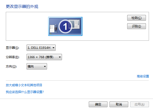Screen dimensions: 153x111
Task: Click the start menu graphic in monitor preview
Action: tap(53, 29)
